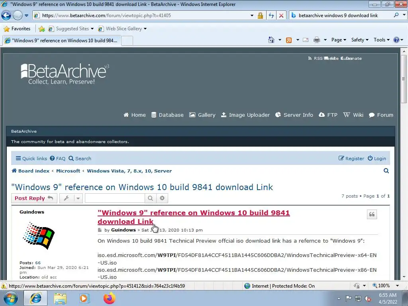Open the Server Info nav link

(294, 115)
